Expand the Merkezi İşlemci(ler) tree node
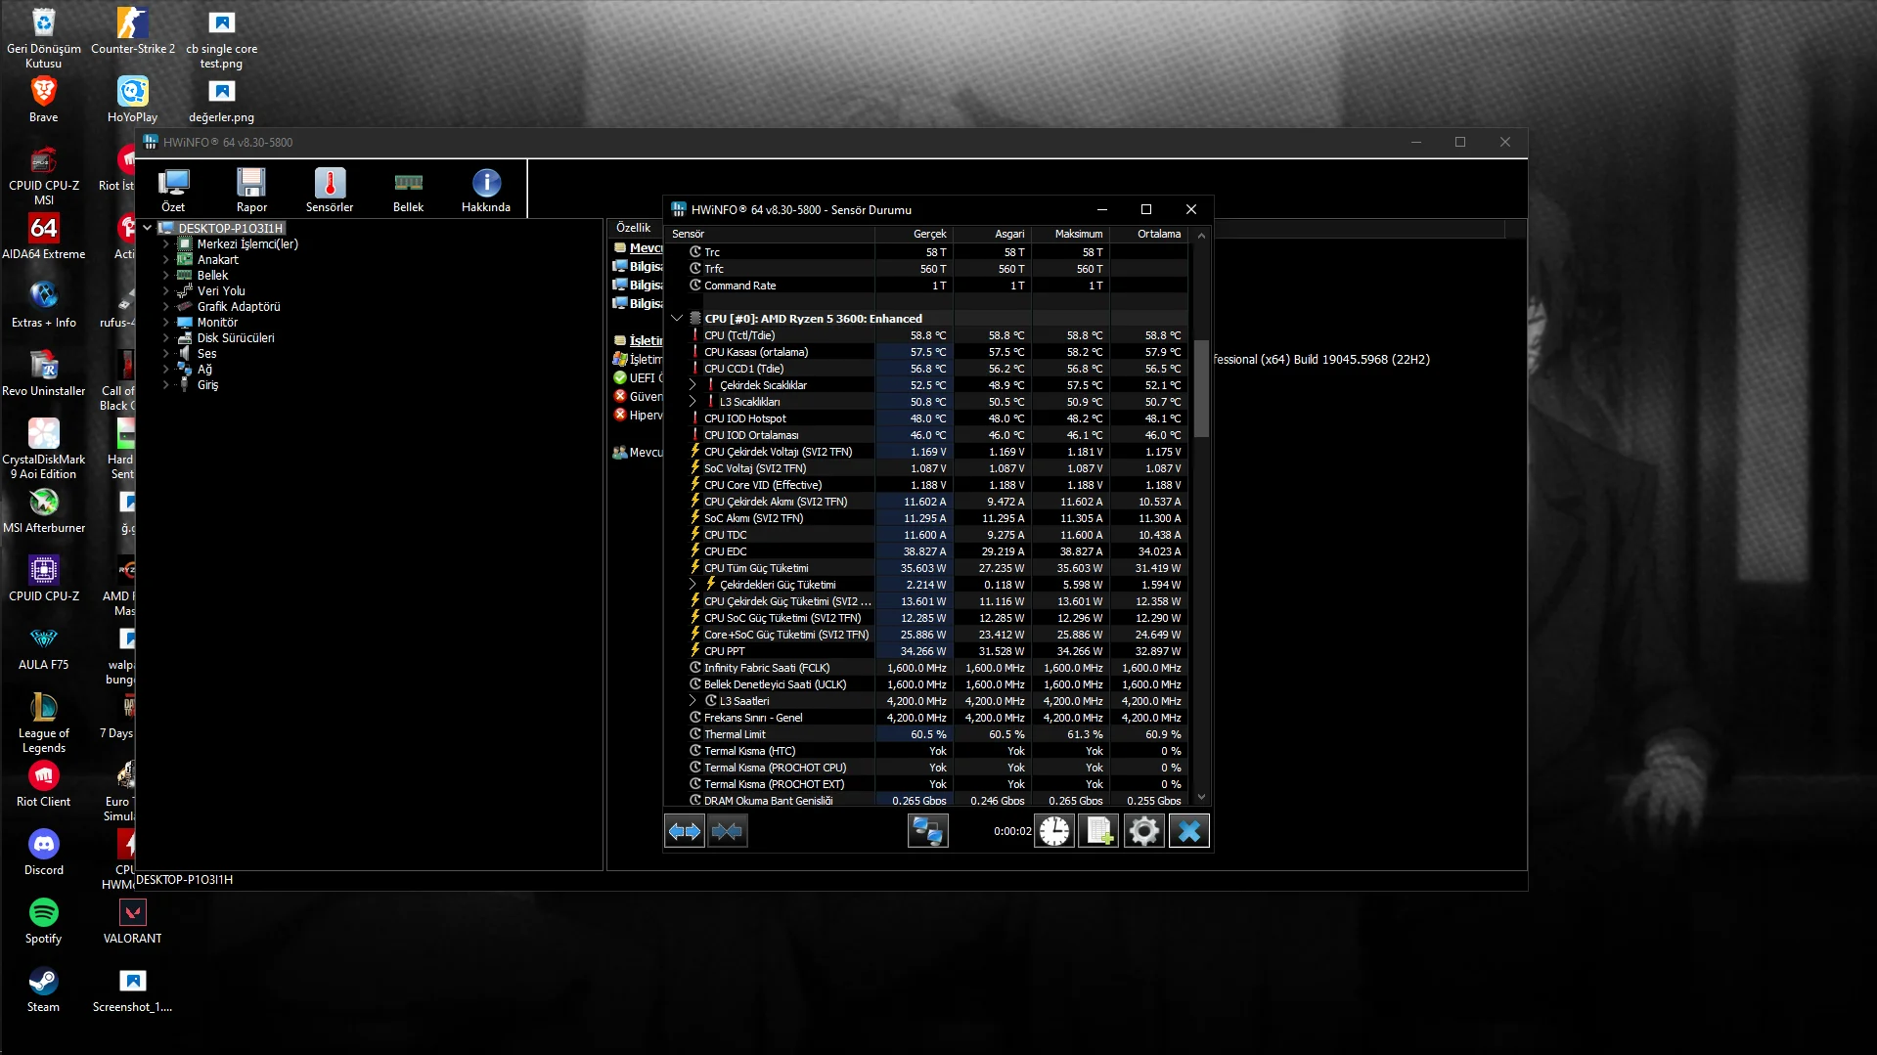This screenshot has height=1055, width=1877. pyautogui.click(x=166, y=244)
